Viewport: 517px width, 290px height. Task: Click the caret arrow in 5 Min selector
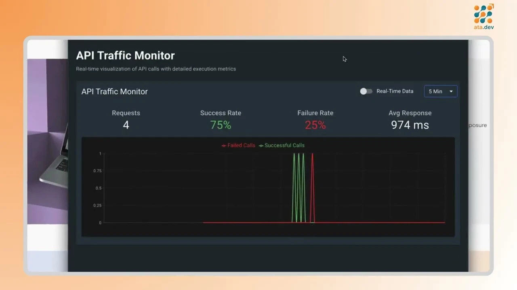(x=451, y=91)
